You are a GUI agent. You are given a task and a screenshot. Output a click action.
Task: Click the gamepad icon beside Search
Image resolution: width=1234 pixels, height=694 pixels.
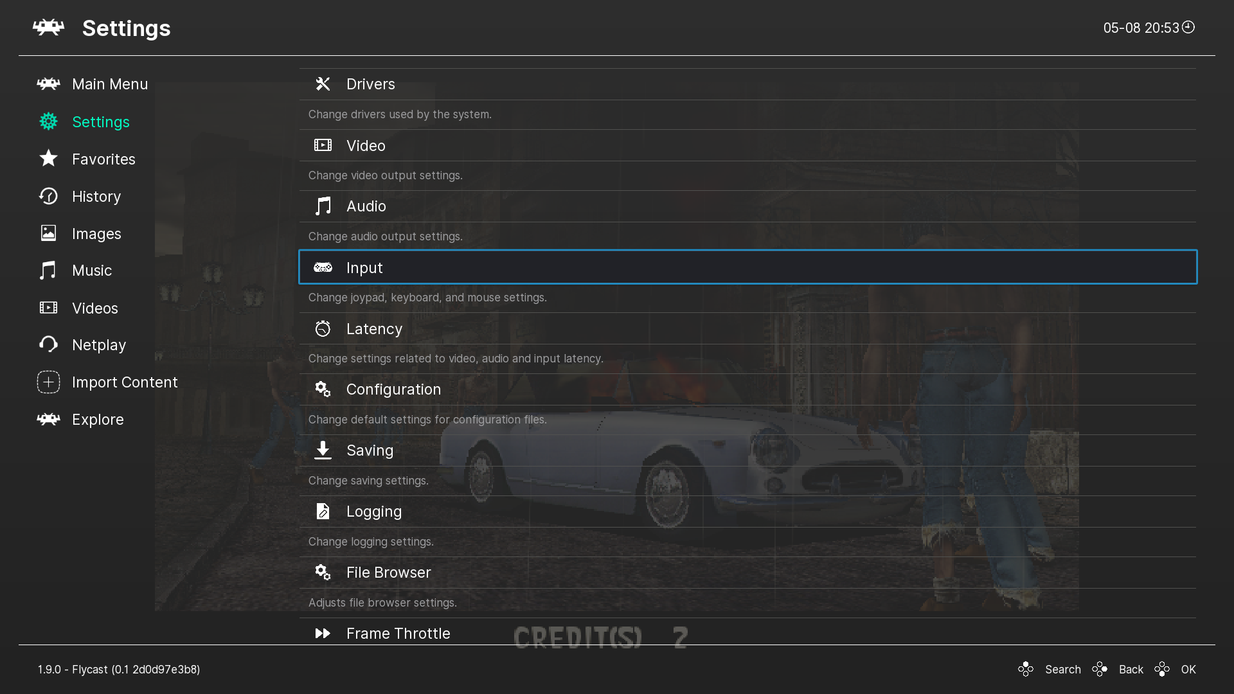tap(1026, 670)
